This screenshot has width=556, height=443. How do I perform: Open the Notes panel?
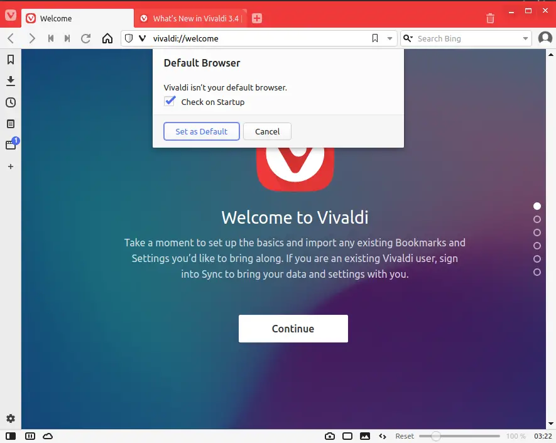[10, 123]
